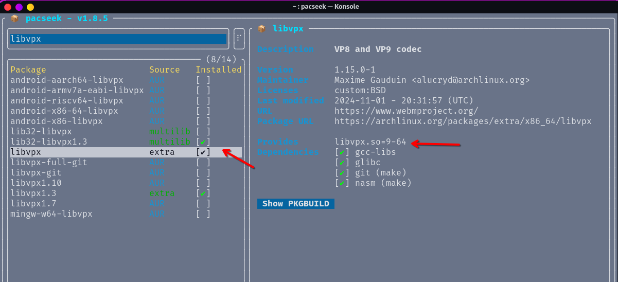Open the archlinux.org package URL link
The image size is (618, 282).
463,121
